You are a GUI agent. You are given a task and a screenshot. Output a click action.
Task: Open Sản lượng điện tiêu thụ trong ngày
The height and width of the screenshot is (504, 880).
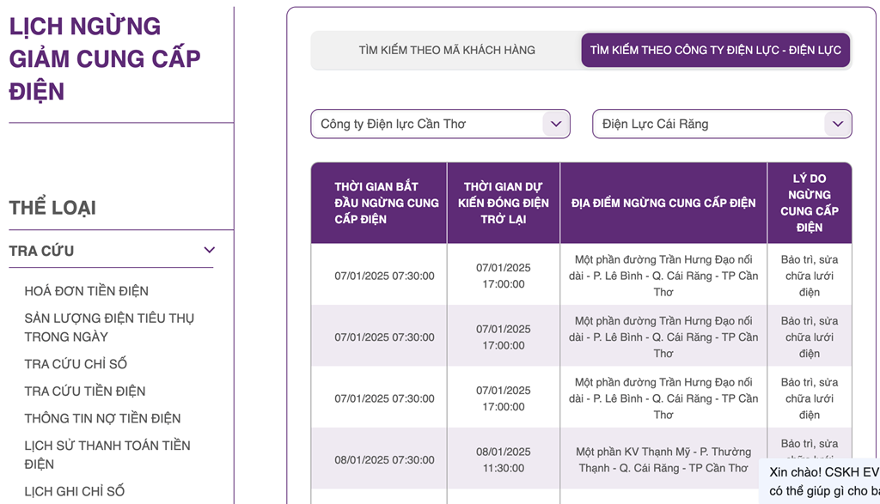pyautogui.click(x=109, y=327)
